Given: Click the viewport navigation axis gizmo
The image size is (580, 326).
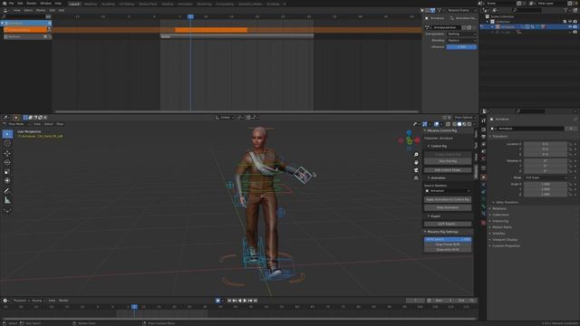Looking at the screenshot, I should 409,140.
